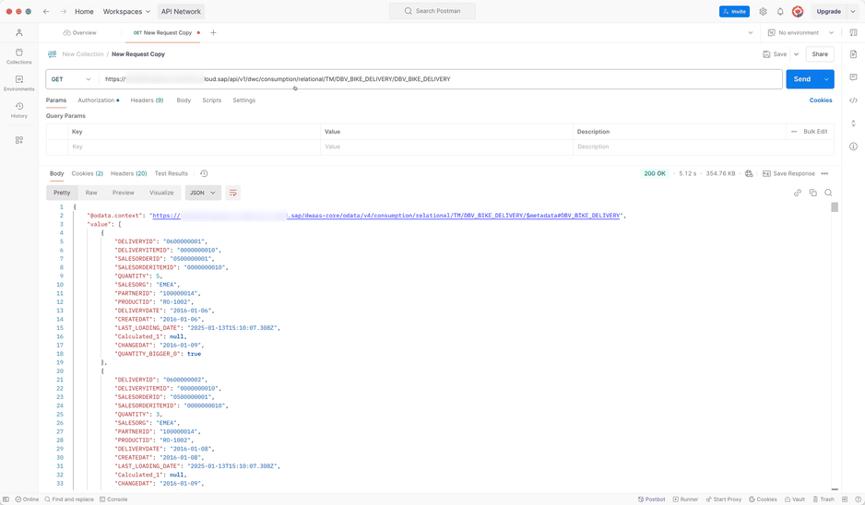Open the JSON format dropdown
The height and width of the screenshot is (505, 865).
point(203,193)
